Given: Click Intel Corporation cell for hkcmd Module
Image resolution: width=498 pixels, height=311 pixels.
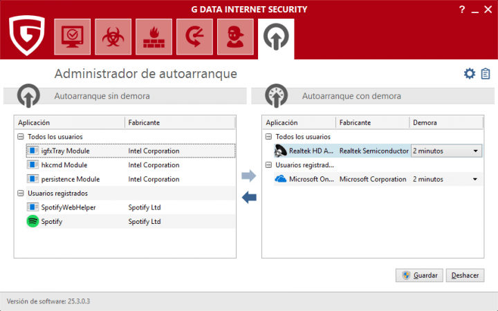Looking at the screenshot, I should click(154, 165).
